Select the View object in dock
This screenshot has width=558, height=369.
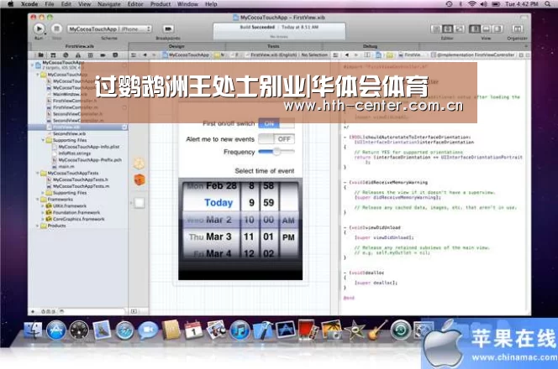point(139,203)
